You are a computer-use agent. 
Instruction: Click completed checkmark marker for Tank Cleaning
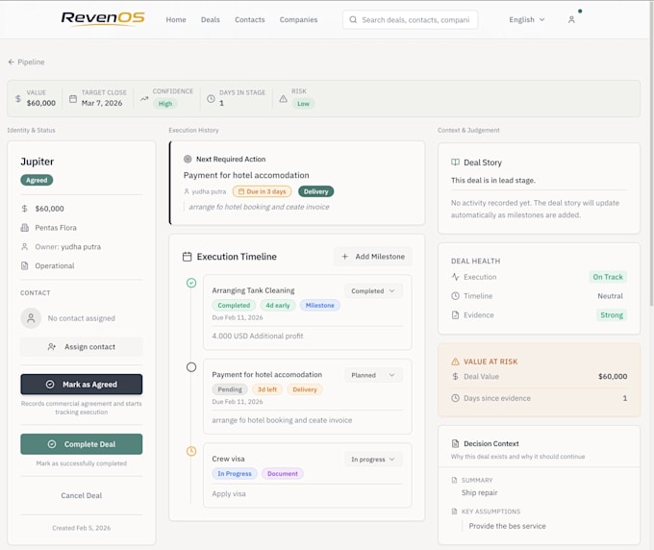(191, 283)
